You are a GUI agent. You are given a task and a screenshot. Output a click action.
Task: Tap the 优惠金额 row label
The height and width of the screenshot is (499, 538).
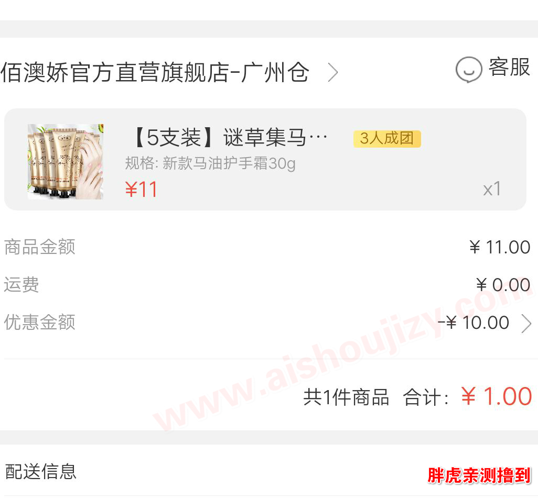pyautogui.click(x=39, y=322)
